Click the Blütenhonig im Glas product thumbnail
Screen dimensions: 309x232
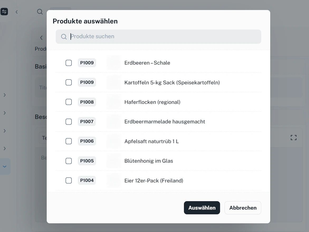tap(114, 161)
